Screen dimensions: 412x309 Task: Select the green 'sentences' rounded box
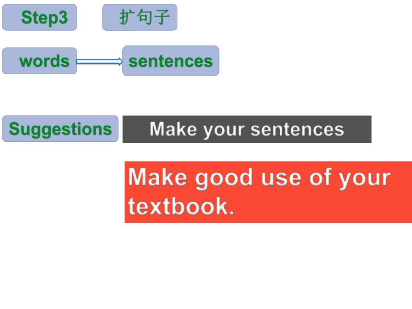[x=171, y=61]
